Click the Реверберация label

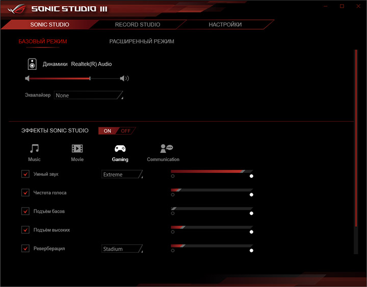[49, 248]
